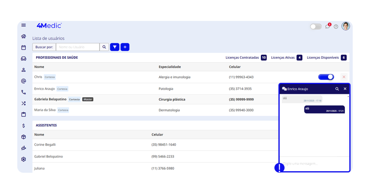Image resolution: width=370 pixels, height=194 pixels.
Task: Click the search magnifier inside the chat header
Action: [x=337, y=89]
